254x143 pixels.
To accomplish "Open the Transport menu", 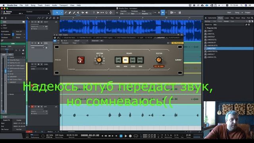I will [x=63, y=5].
